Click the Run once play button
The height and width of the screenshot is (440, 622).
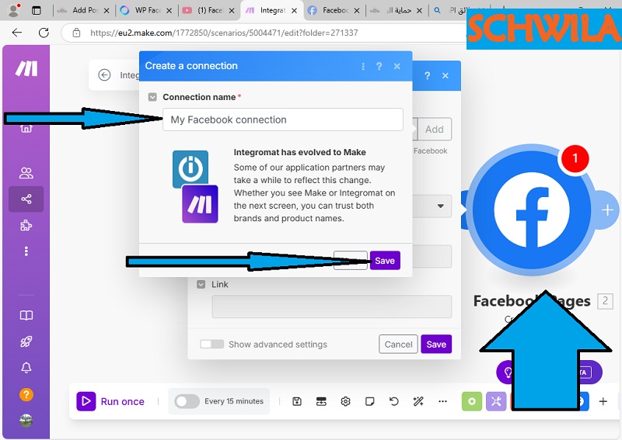[86, 401]
